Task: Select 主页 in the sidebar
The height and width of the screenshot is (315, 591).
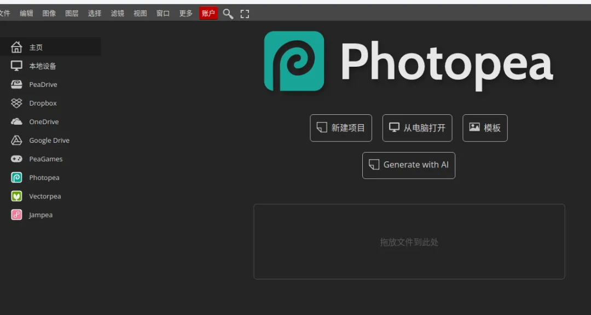Action: click(x=50, y=47)
